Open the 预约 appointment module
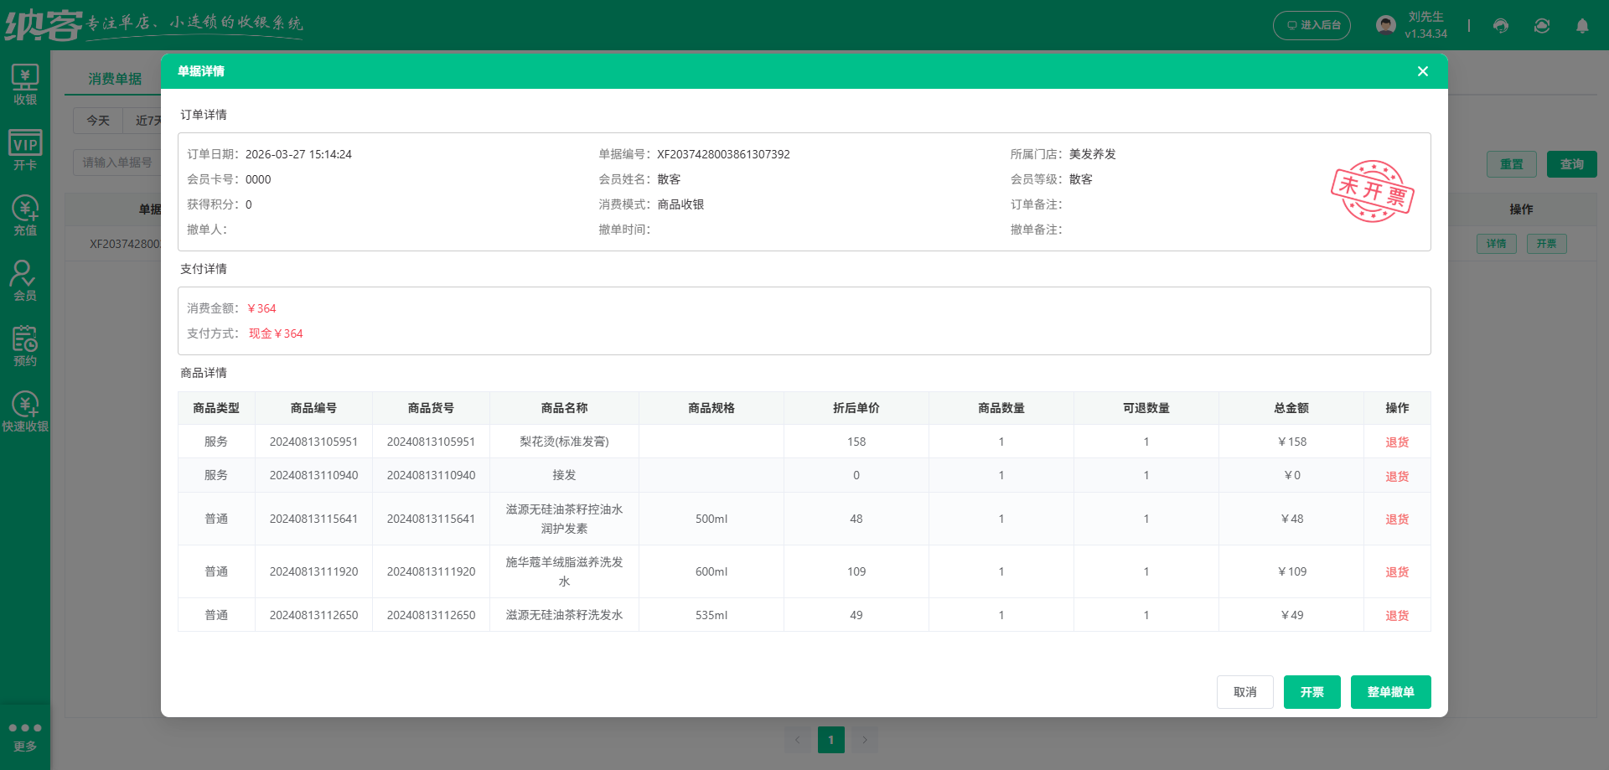 tap(25, 344)
